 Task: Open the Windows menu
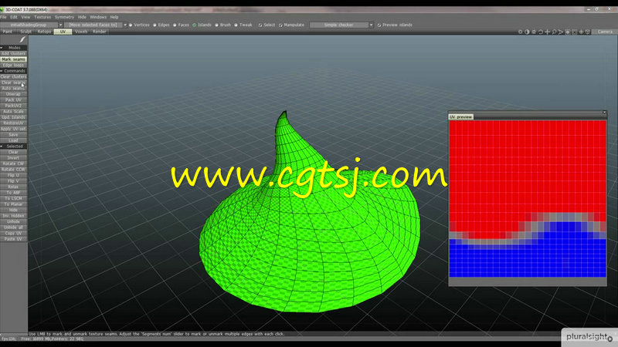98,17
